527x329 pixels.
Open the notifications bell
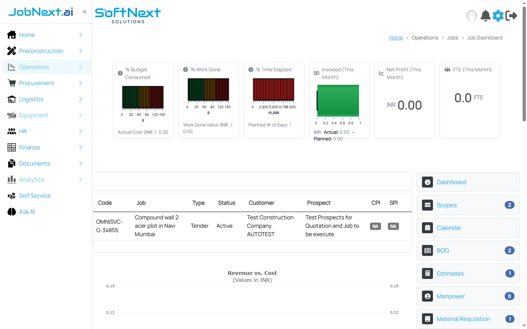pyautogui.click(x=485, y=16)
